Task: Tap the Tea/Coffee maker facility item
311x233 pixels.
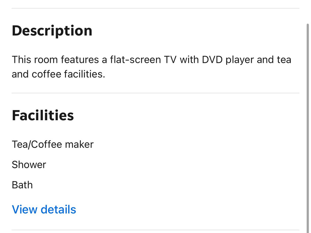Action: pos(53,144)
